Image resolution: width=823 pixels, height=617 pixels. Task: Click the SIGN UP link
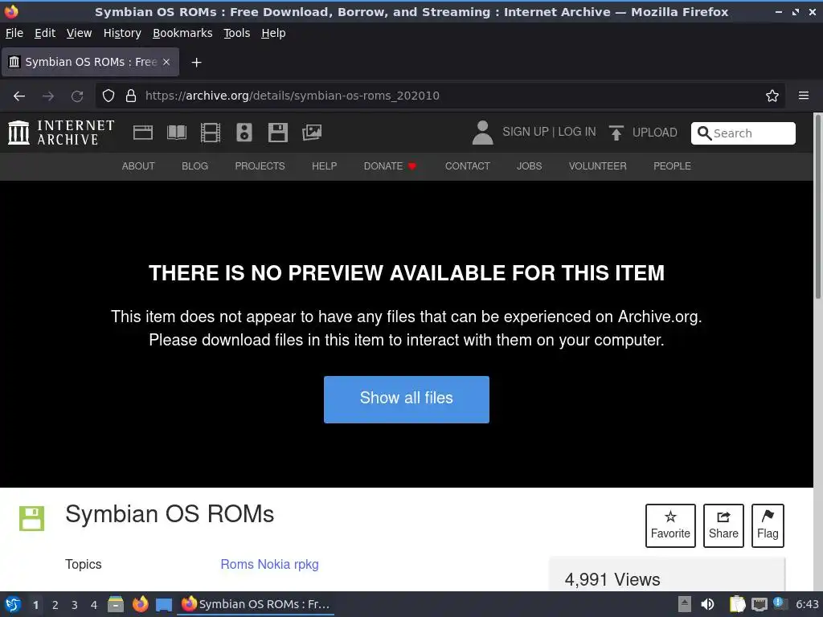click(x=525, y=132)
